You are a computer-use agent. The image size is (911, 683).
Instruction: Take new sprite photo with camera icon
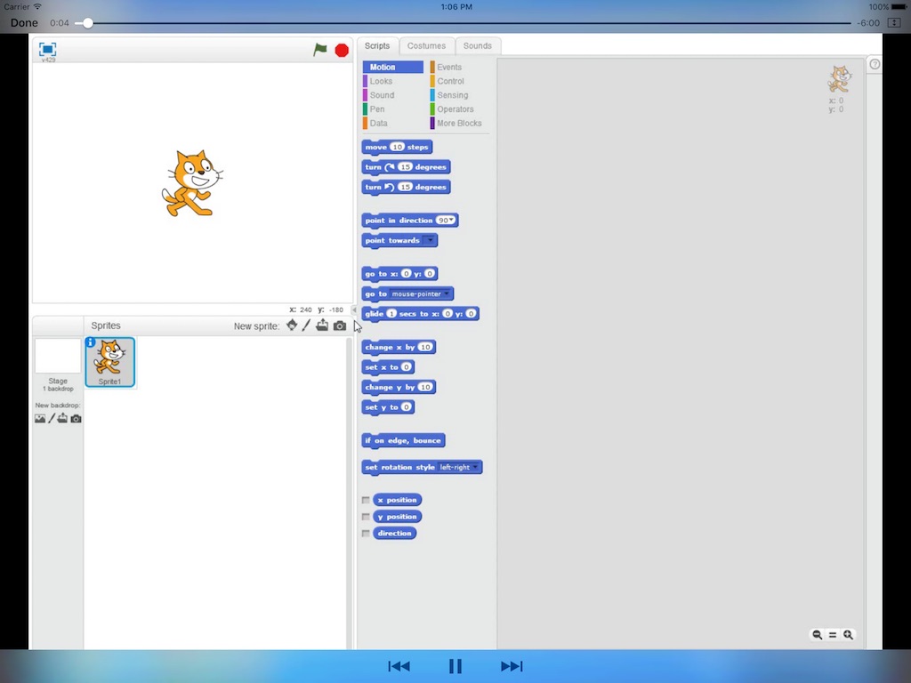[340, 325]
